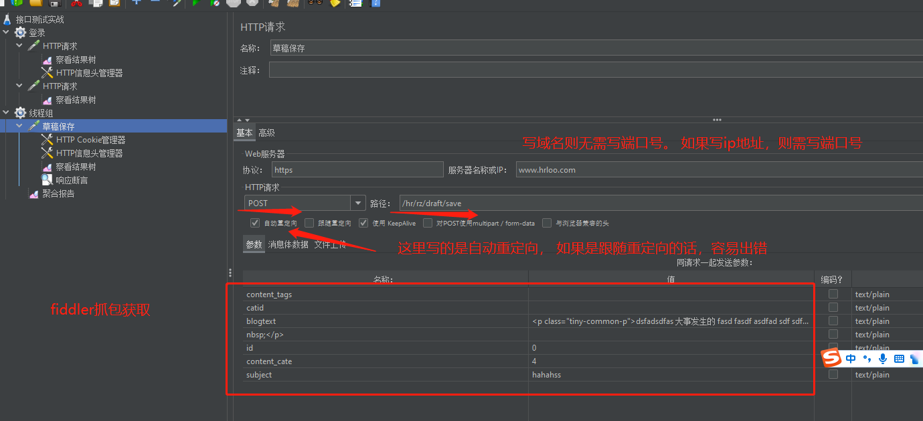This screenshot has width=923, height=421.
Task: Click the Function Helper list toolbar icon
Action: click(355, 3)
